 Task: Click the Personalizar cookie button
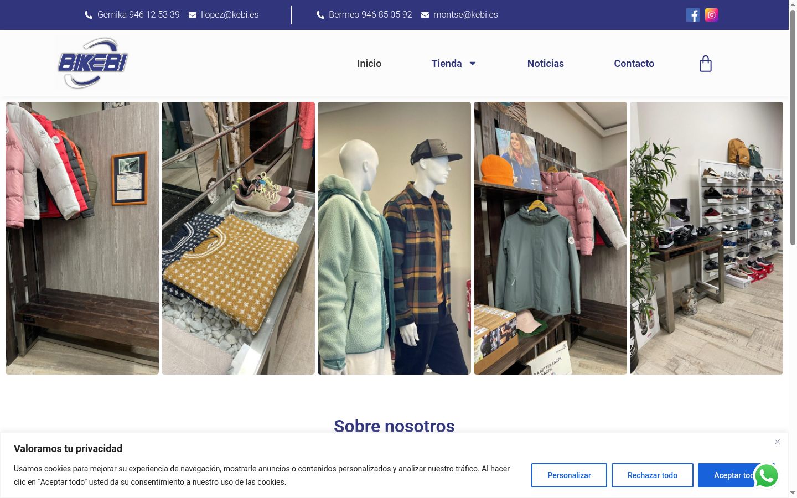569,475
